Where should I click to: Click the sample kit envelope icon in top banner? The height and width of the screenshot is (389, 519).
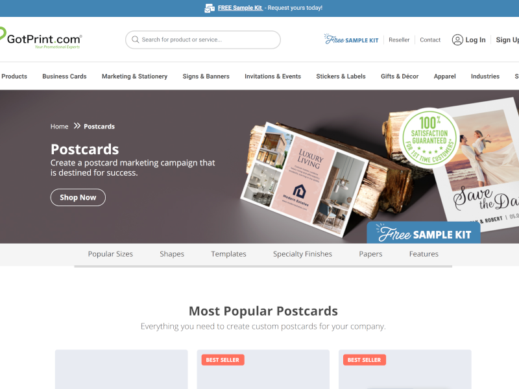tap(210, 8)
